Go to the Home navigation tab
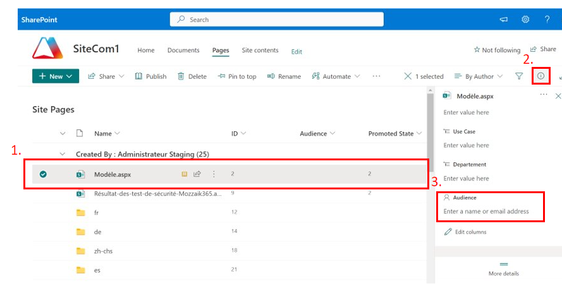This screenshot has height=298, width=562. tap(146, 50)
